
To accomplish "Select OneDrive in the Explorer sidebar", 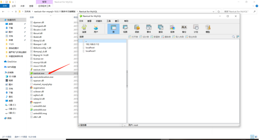I will click(12, 62).
